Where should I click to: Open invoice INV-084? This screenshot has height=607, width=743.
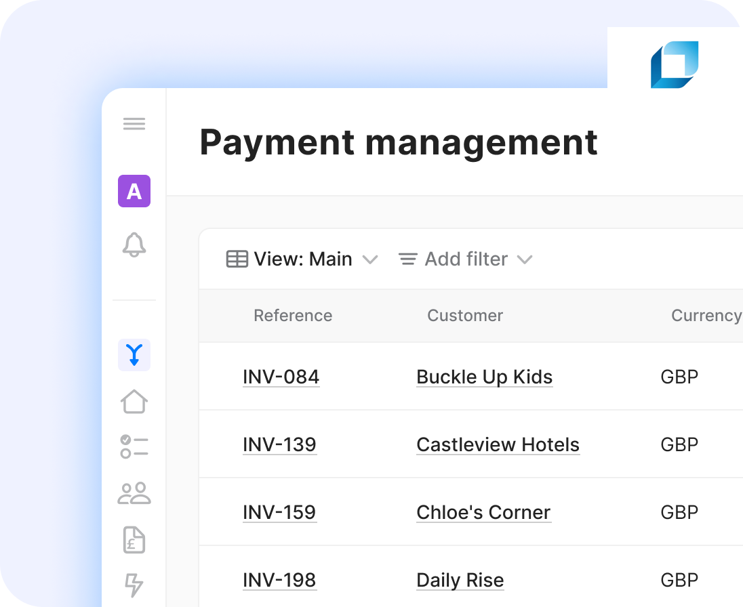[x=281, y=377]
